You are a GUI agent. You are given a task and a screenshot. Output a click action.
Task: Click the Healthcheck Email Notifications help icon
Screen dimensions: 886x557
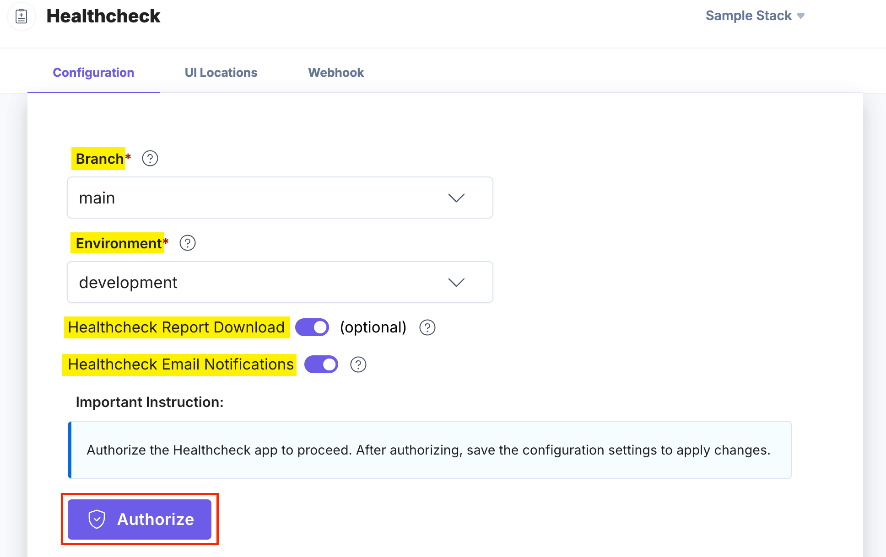358,364
